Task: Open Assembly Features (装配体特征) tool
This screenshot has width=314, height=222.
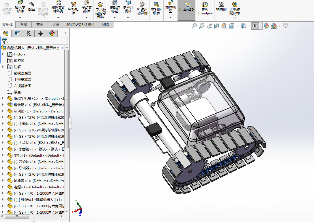Action: click(x=115, y=7)
